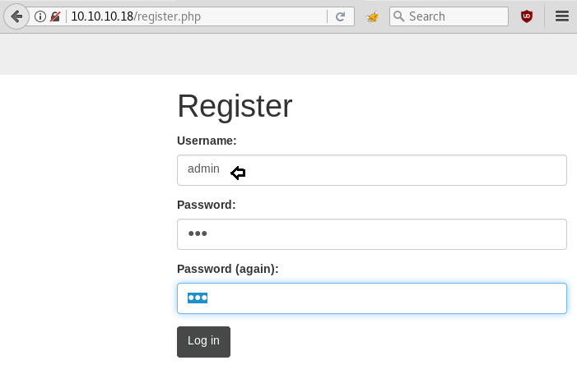Click the search magnifier icon
577x388 pixels.
(x=398, y=16)
